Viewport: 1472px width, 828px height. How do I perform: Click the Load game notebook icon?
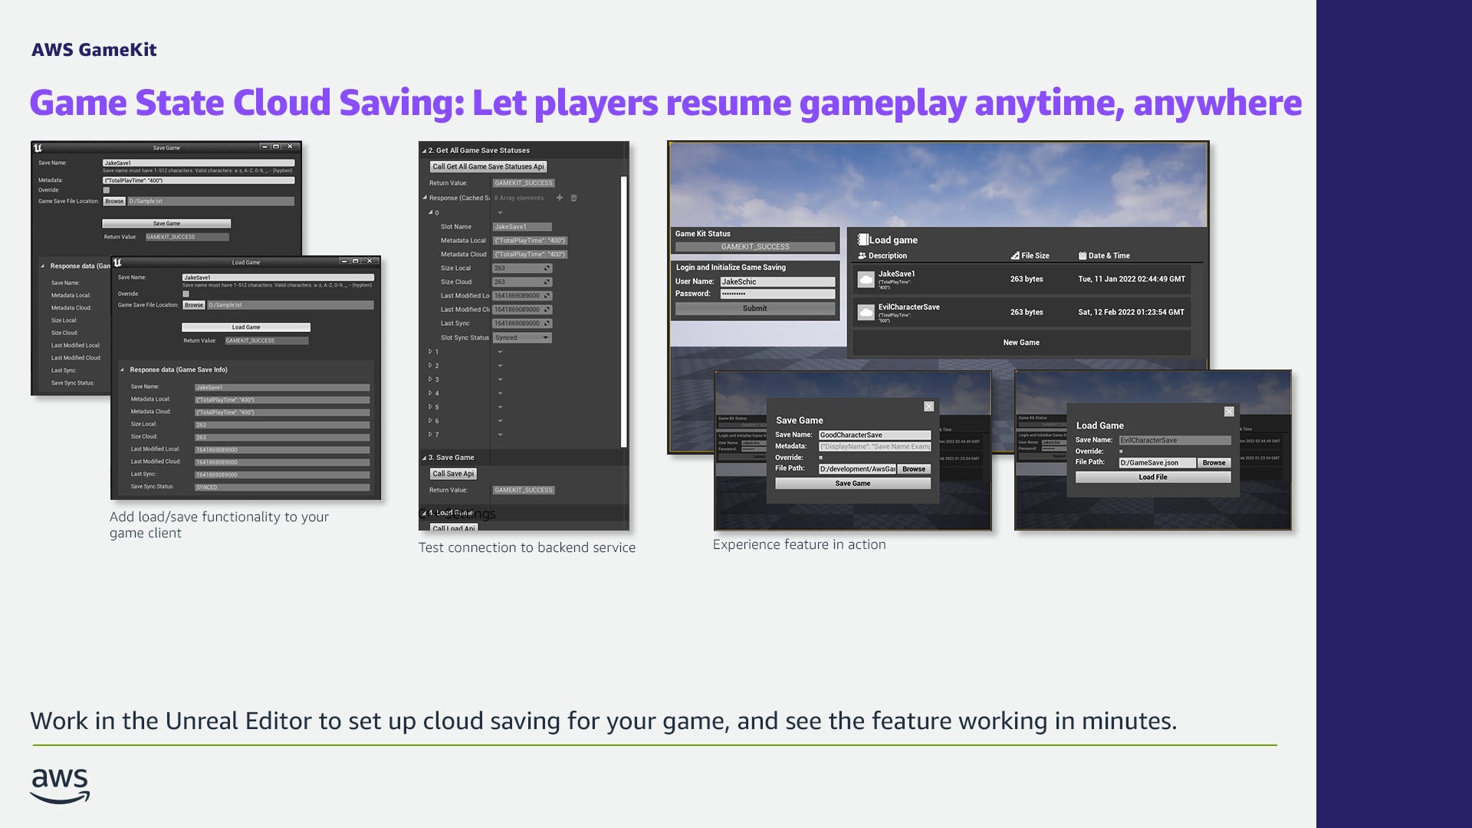pos(863,240)
